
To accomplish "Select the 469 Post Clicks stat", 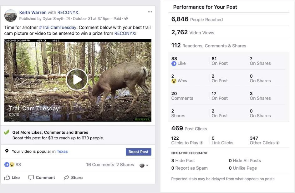I will click(189, 128).
